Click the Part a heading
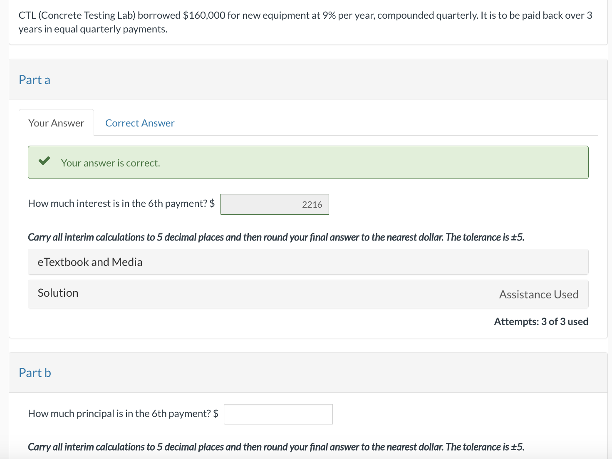This screenshot has height=459, width=612. [35, 80]
